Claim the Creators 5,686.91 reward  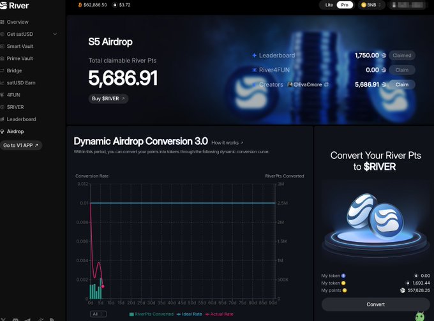tap(402, 84)
